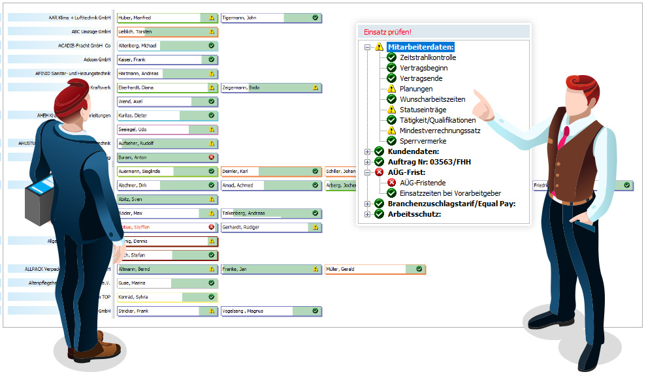Image resolution: width=646 pixels, height=389 pixels.
Task: Select the Einsatzzeiten bei Vorarbeitgeber entry
Action: click(x=450, y=193)
